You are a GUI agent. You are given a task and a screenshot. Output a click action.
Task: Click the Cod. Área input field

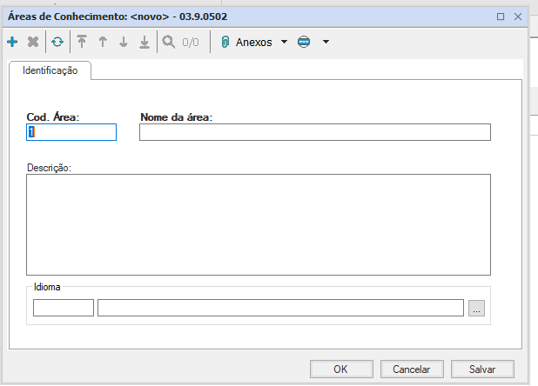click(71, 132)
